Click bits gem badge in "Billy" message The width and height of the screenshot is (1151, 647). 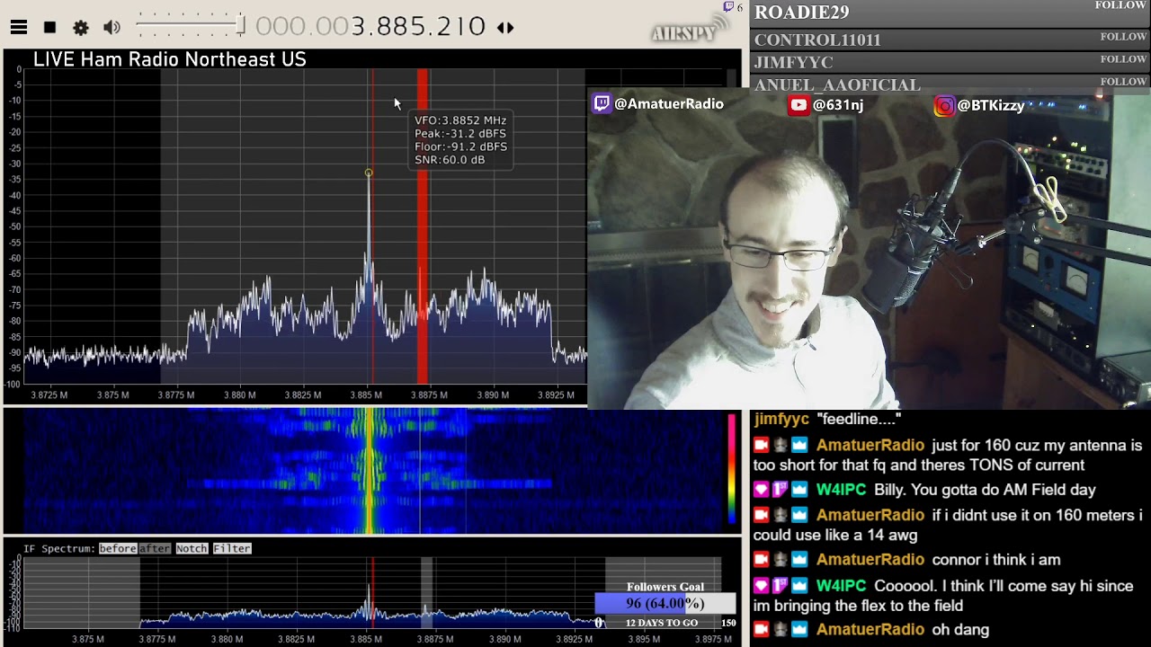tap(762, 491)
